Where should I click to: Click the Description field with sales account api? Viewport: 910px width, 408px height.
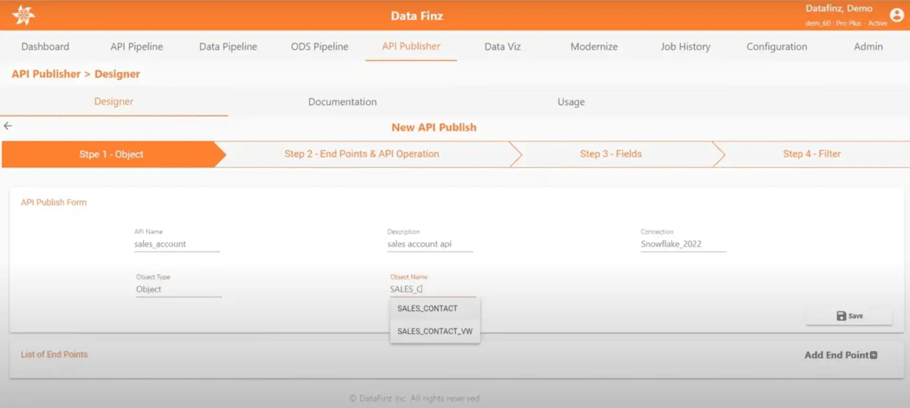pyautogui.click(x=430, y=244)
